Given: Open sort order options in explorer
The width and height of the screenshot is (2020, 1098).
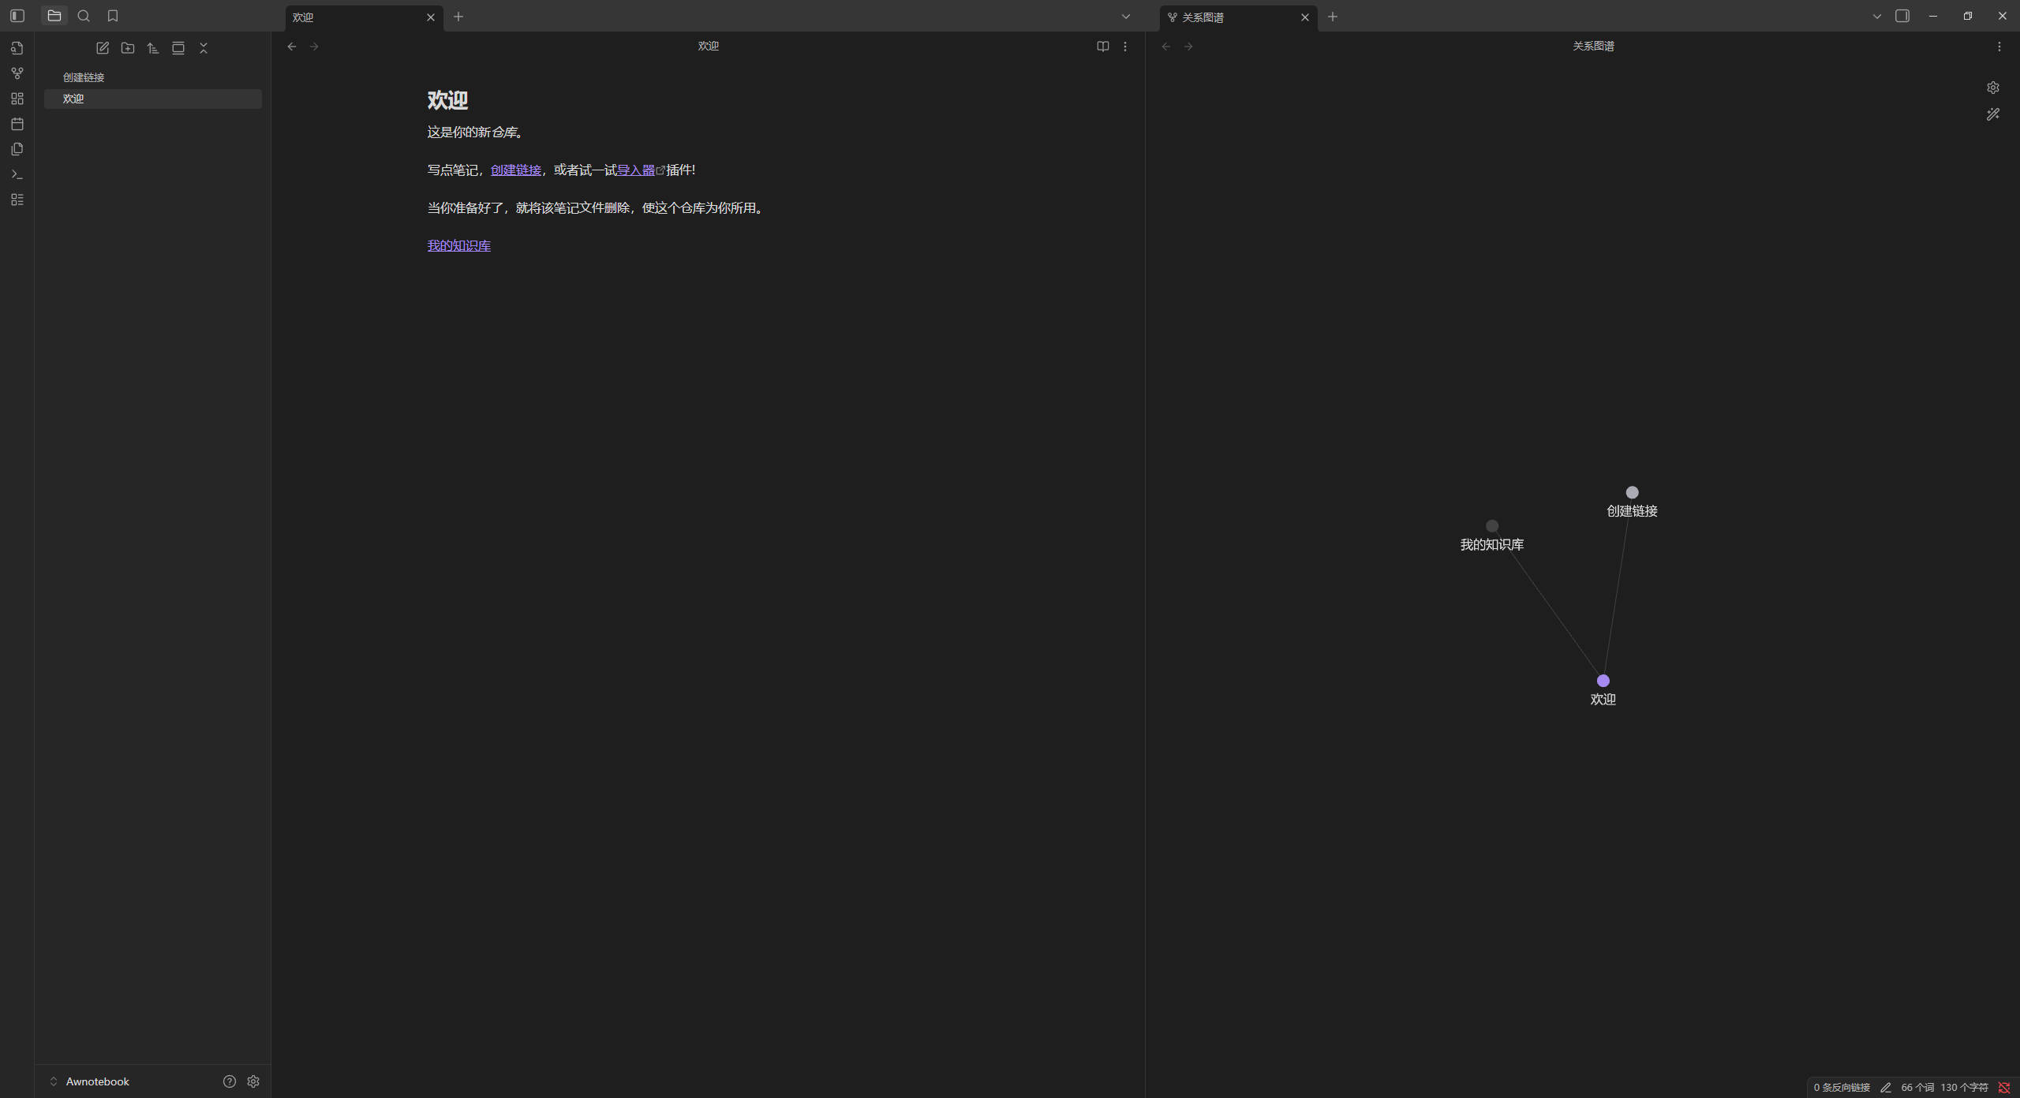Looking at the screenshot, I should click(x=153, y=48).
